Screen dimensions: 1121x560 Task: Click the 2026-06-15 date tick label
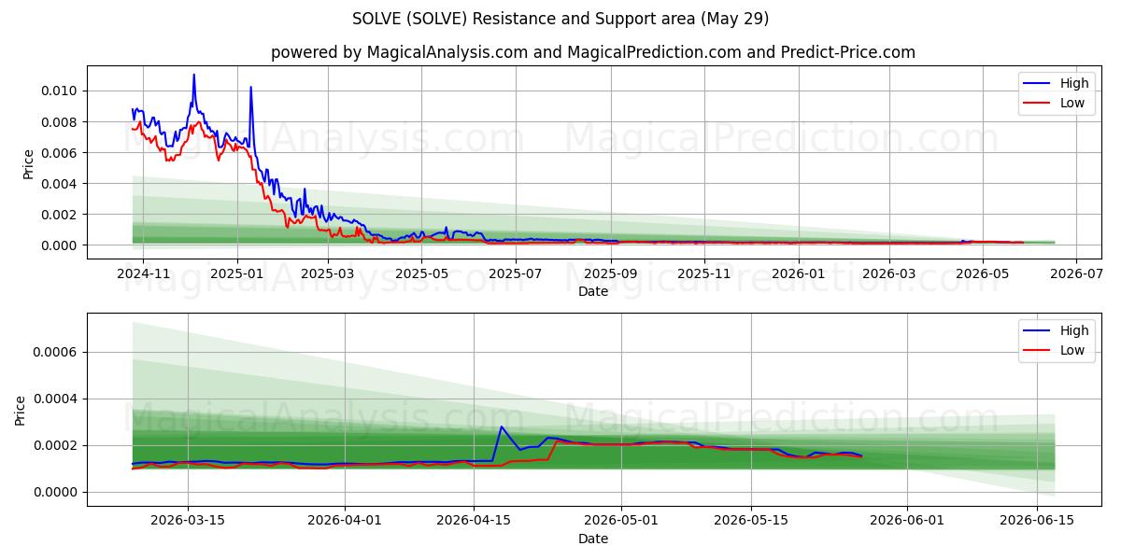pyautogui.click(x=1036, y=521)
